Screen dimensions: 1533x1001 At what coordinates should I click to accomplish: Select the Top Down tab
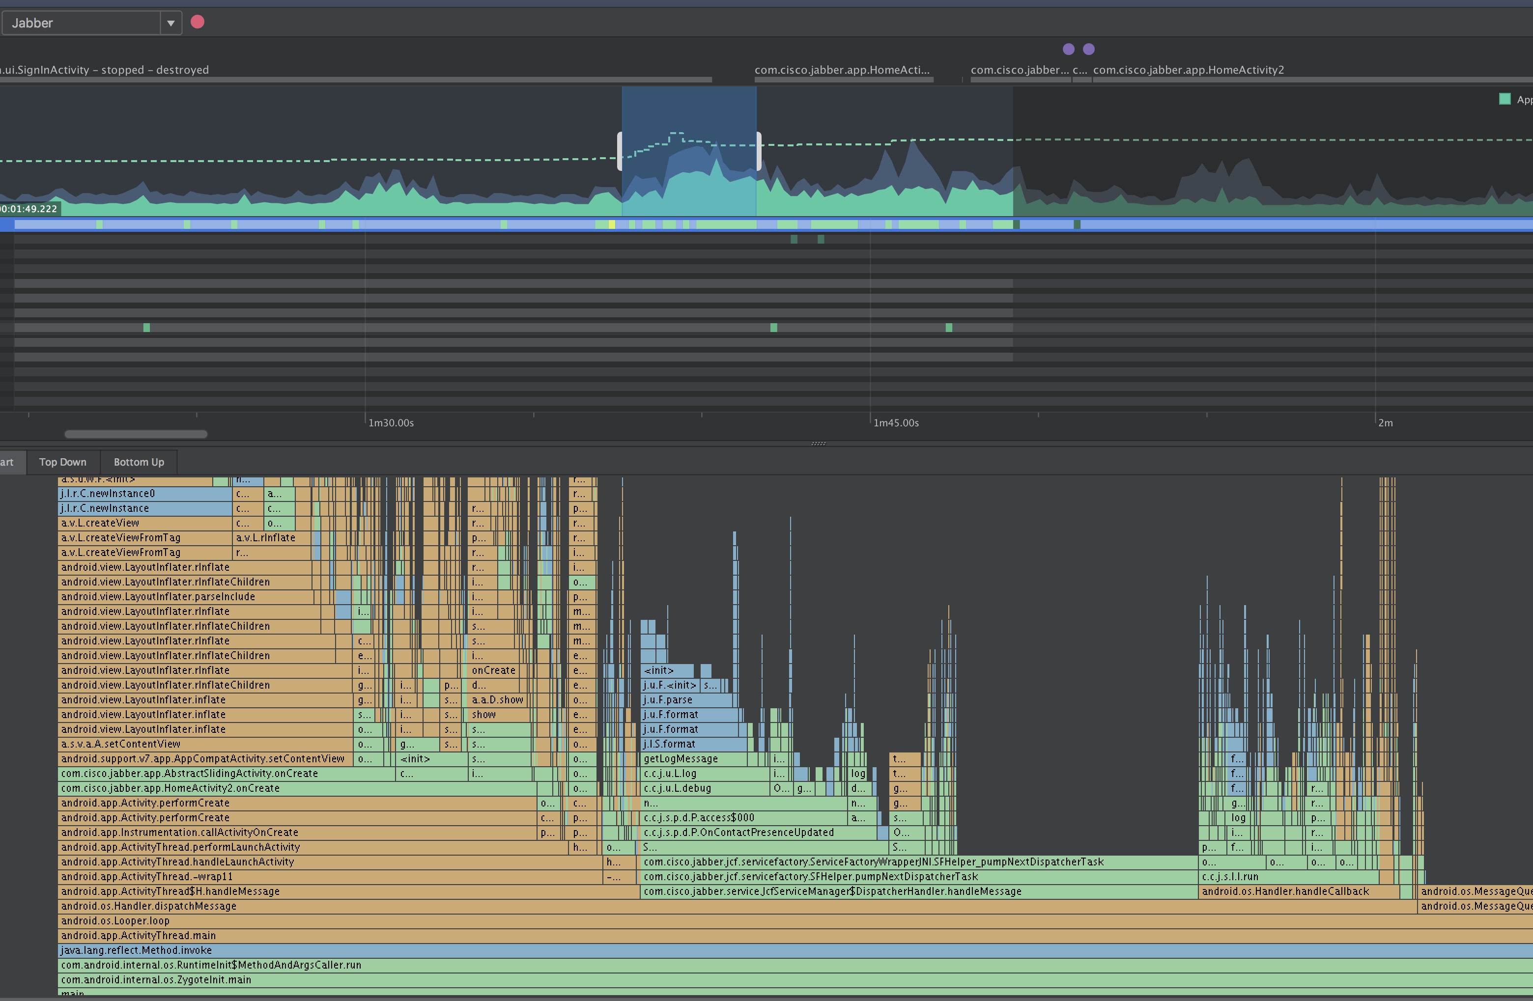pyautogui.click(x=62, y=462)
